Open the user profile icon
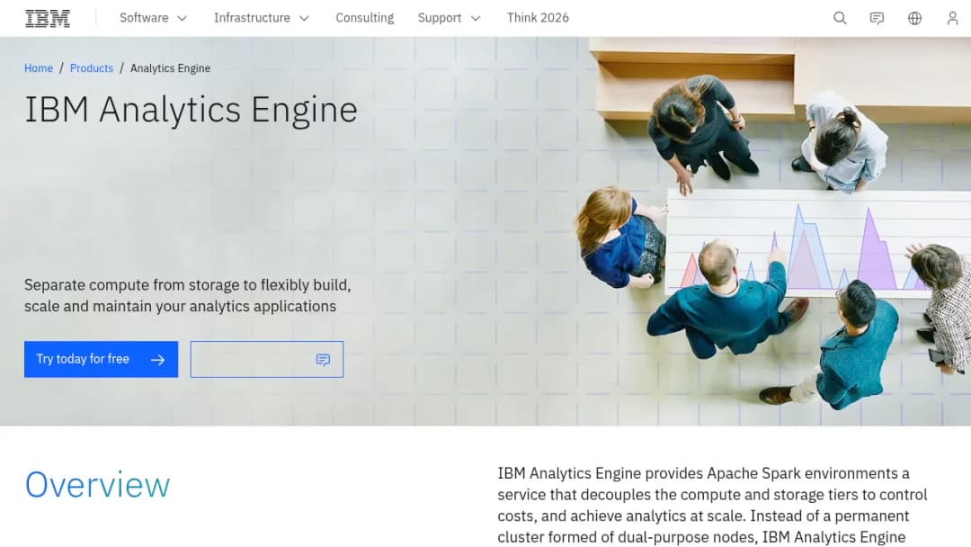The width and height of the screenshot is (971, 547). click(x=952, y=19)
